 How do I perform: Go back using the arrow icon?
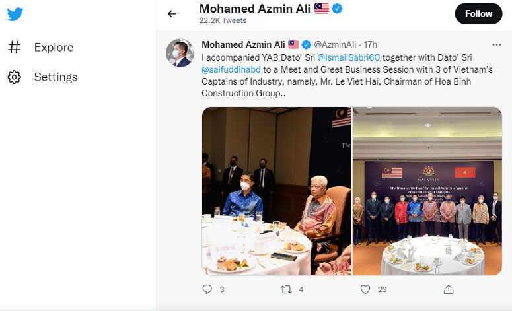(172, 13)
